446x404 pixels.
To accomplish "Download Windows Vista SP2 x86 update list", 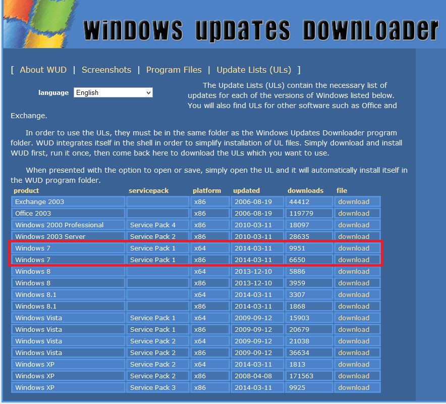I will pos(354,353).
